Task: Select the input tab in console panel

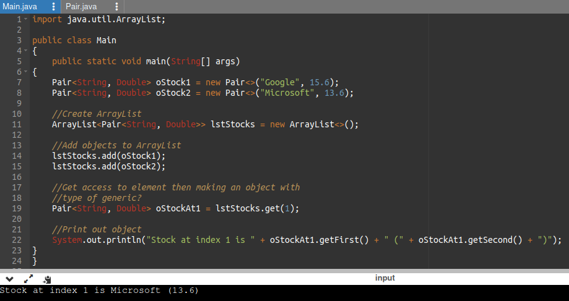Action: click(384, 278)
